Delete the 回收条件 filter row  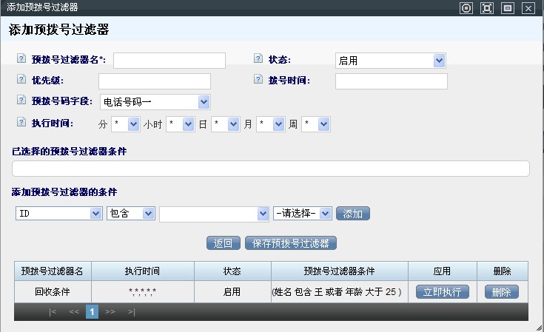click(502, 291)
